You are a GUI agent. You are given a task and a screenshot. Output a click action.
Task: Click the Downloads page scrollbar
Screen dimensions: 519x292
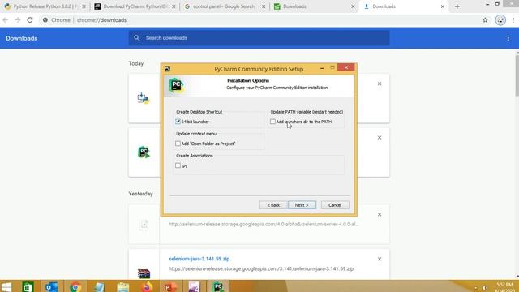517,75
